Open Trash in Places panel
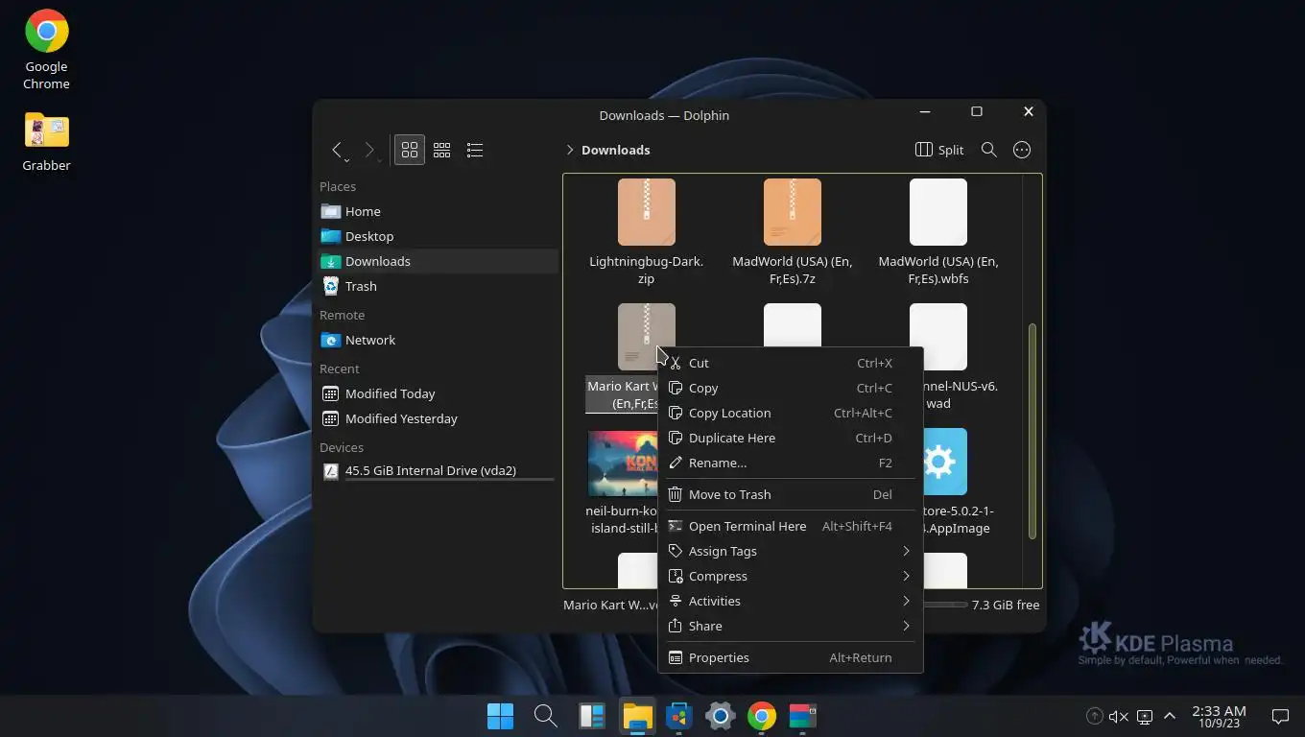Viewport: 1305px width, 737px height. coord(438,286)
